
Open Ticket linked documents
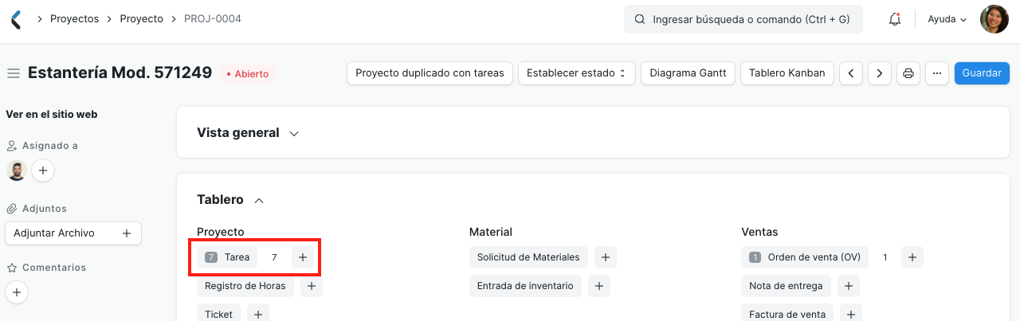click(x=218, y=315)
